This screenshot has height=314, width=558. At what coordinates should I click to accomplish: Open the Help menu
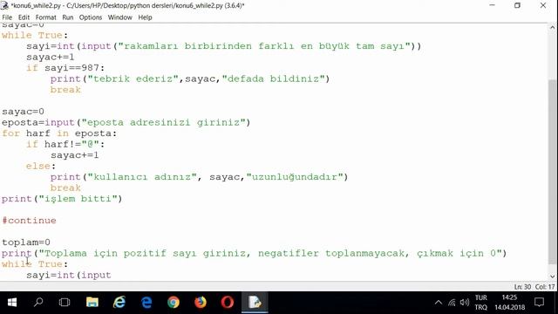tap(145, 17)
